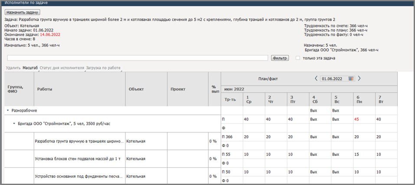Click the date field showing 01.06.2022
Viewport: 415px width, 185px height.
pyautogui.click(x=333, y=79)
